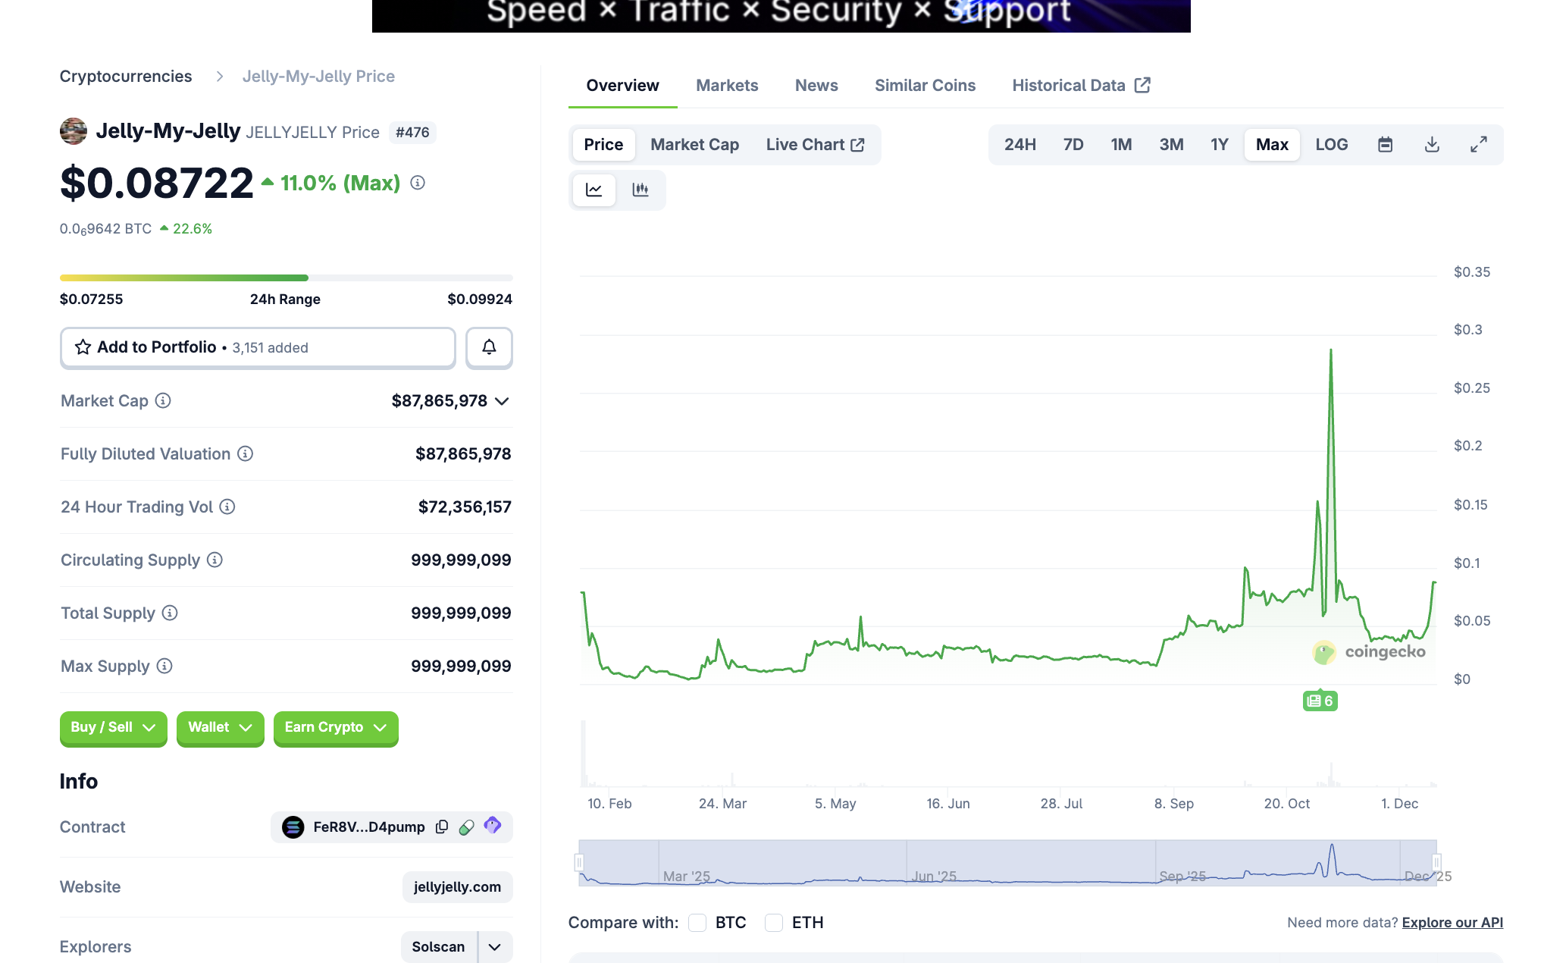Select the line chart view icon
Viewport: 1566px width, 963px height.
pos(594,190)
